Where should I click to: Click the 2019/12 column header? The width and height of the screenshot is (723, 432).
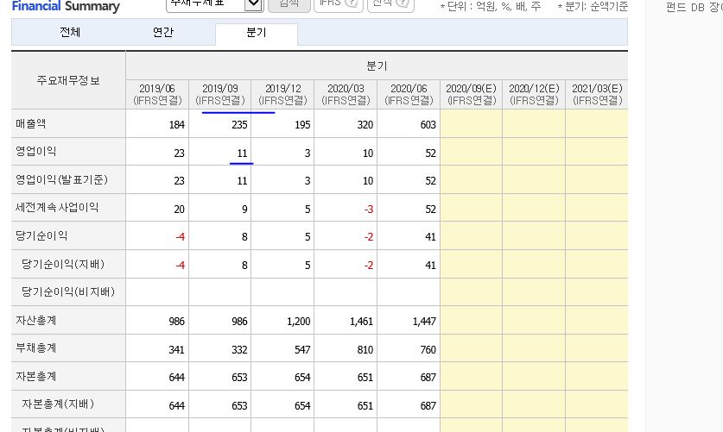[282, 94]
